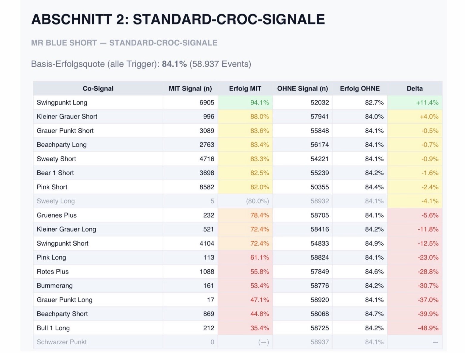This screenshot has height=353, width=465.
Task: Select the Rotes Plus row label
Action: coord(53,272)
